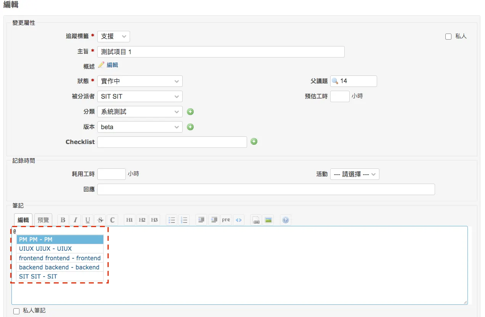The height and width of the screenshot is (317, 485).
Task: Open the 活動 activity dropdown
Action: click(x=355, y=174)
